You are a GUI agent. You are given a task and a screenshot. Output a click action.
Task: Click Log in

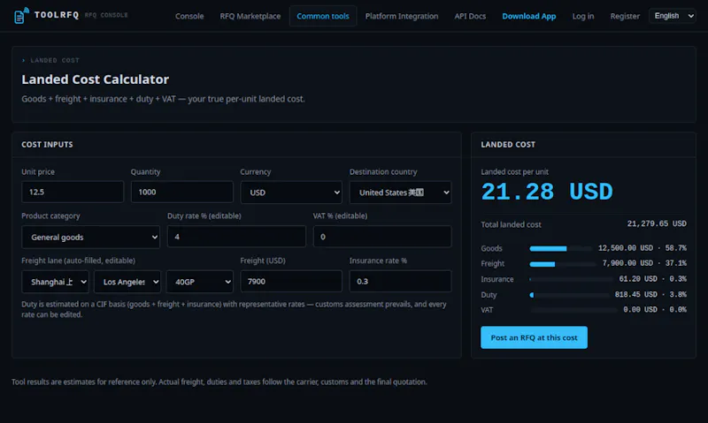(583, 16)
